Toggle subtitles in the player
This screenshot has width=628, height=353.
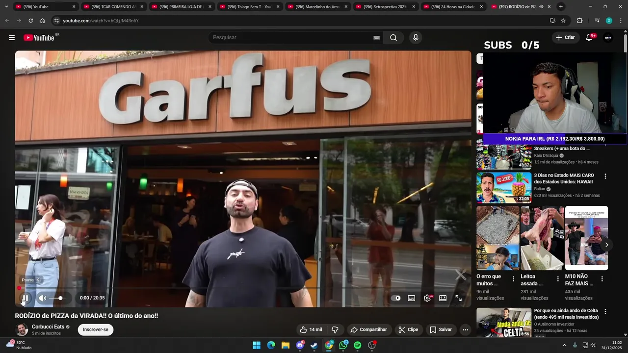pyautogui.click(x=412, y=298)
